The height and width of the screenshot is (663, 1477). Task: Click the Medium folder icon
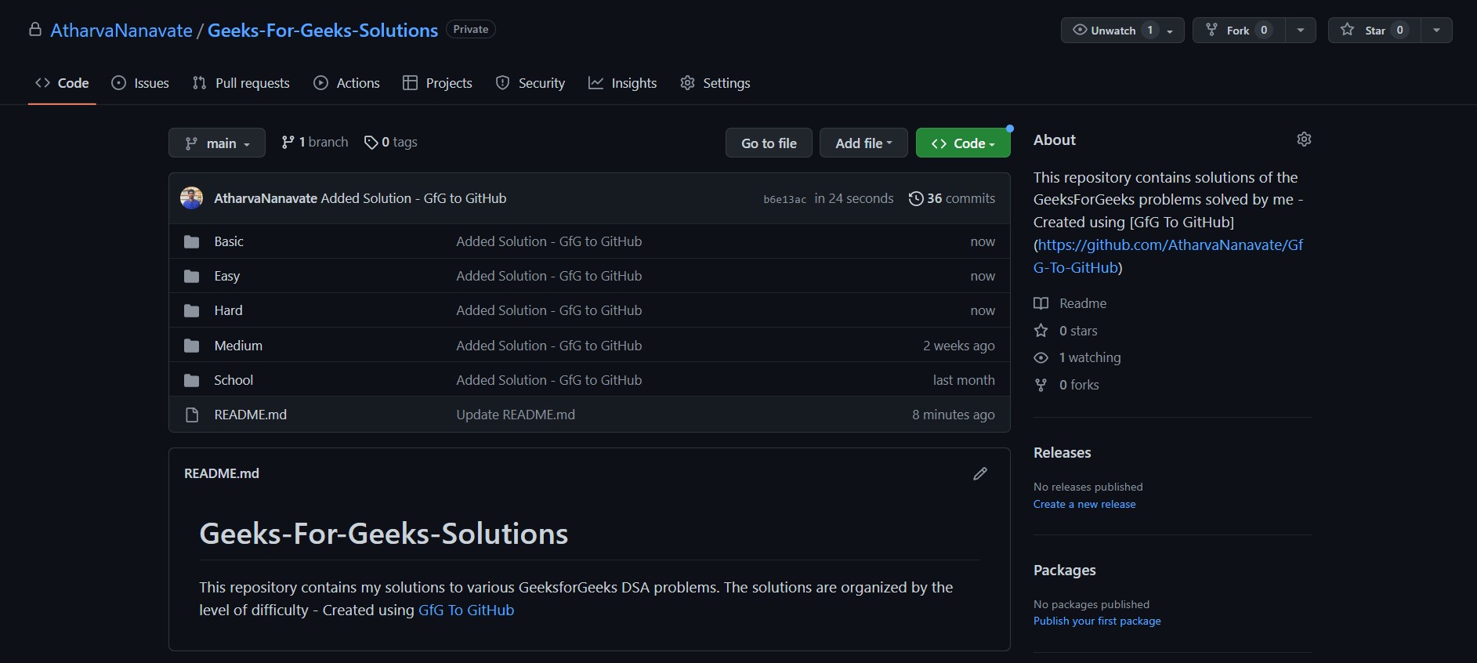191,346
